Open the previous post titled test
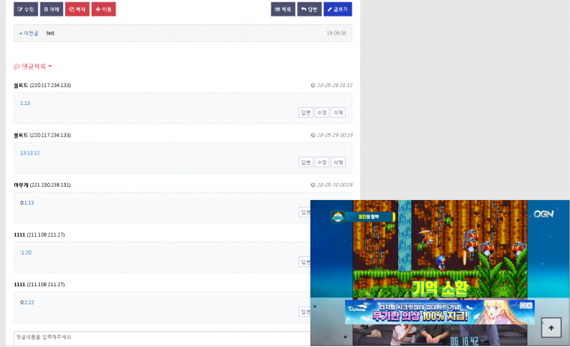 pos(50,33)
